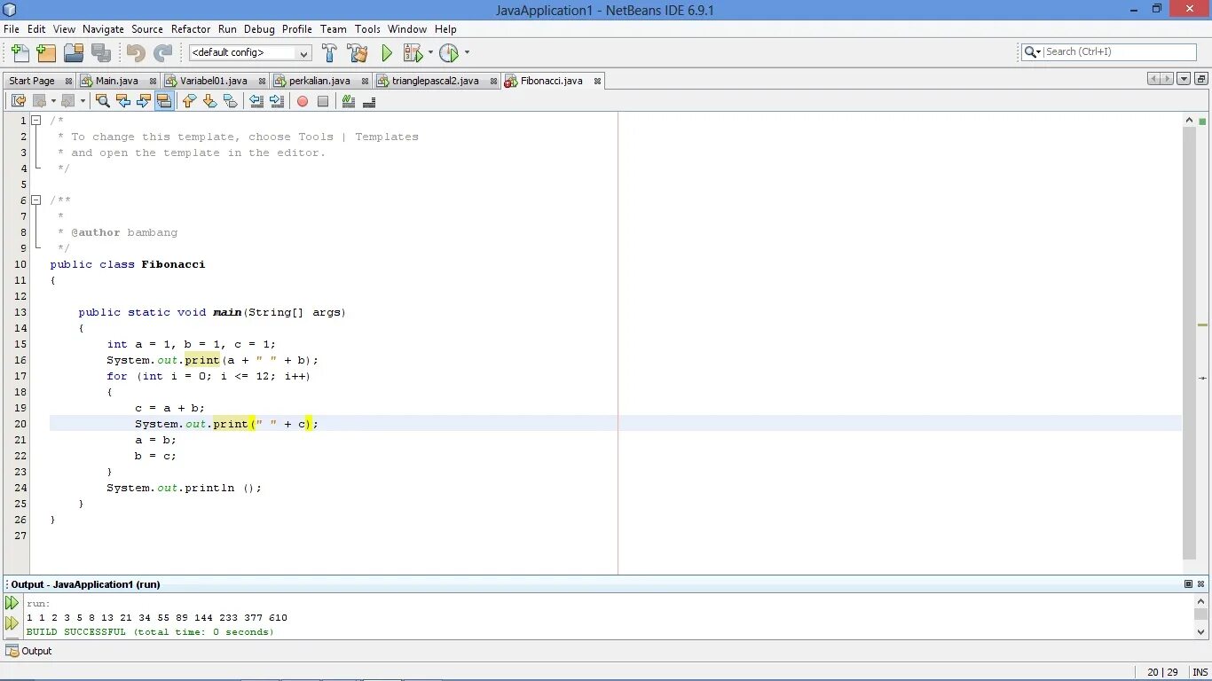Re-run with different parameters yellow arrows icon
The image size is (1212, 681).
[x=12, y=623]
